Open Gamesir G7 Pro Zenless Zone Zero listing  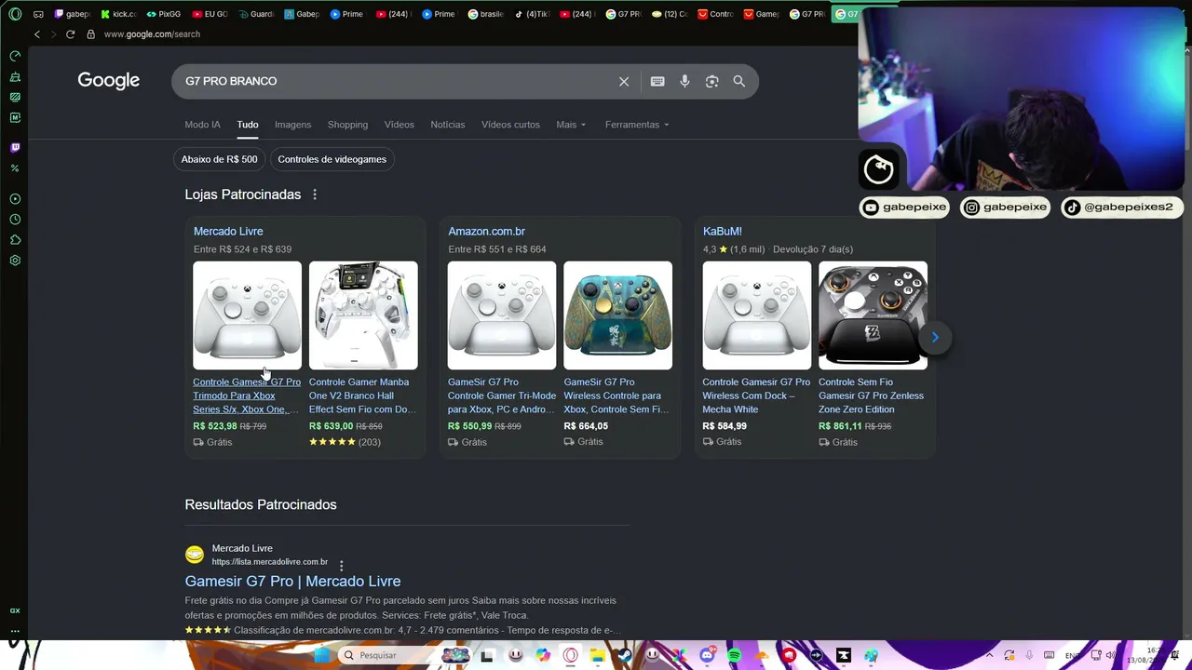point(872,395)
